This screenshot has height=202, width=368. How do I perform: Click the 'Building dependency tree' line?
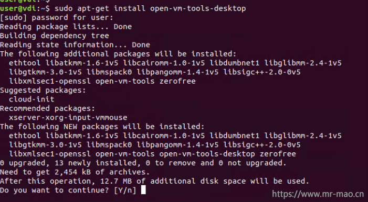(x=55, y=36)
